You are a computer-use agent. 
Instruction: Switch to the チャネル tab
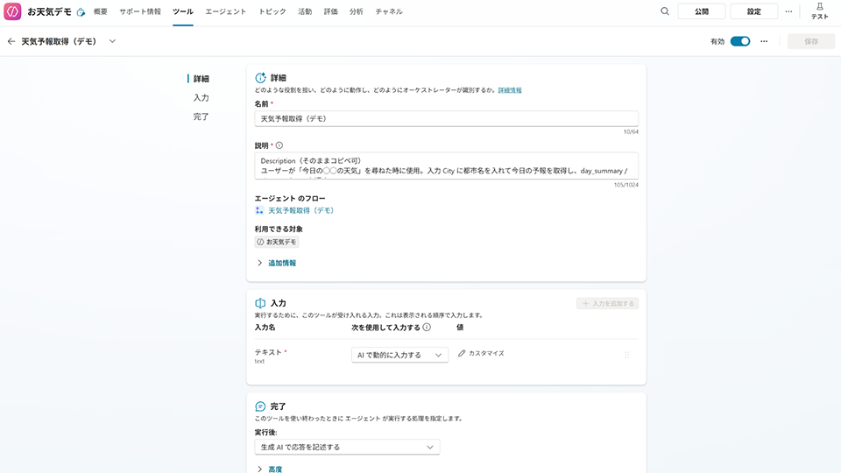click(389, 11)
